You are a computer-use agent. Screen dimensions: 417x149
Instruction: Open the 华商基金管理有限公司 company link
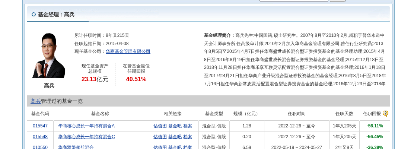pos(128,51)
